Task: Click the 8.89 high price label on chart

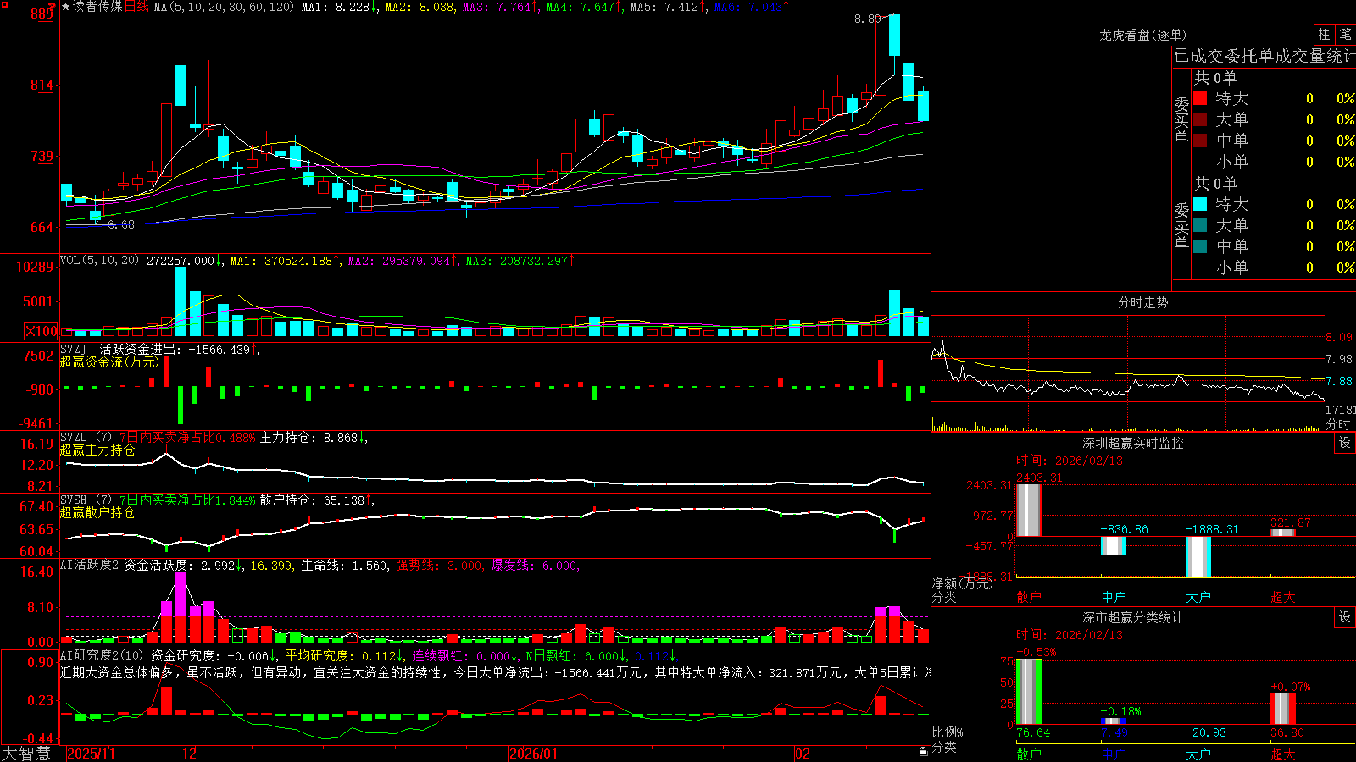Action: point(868,19)
